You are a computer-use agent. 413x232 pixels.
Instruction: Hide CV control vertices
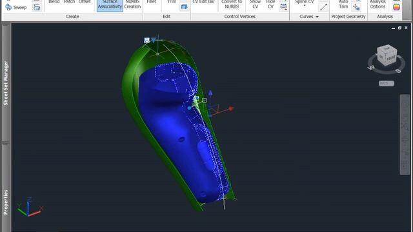[270, 5]
